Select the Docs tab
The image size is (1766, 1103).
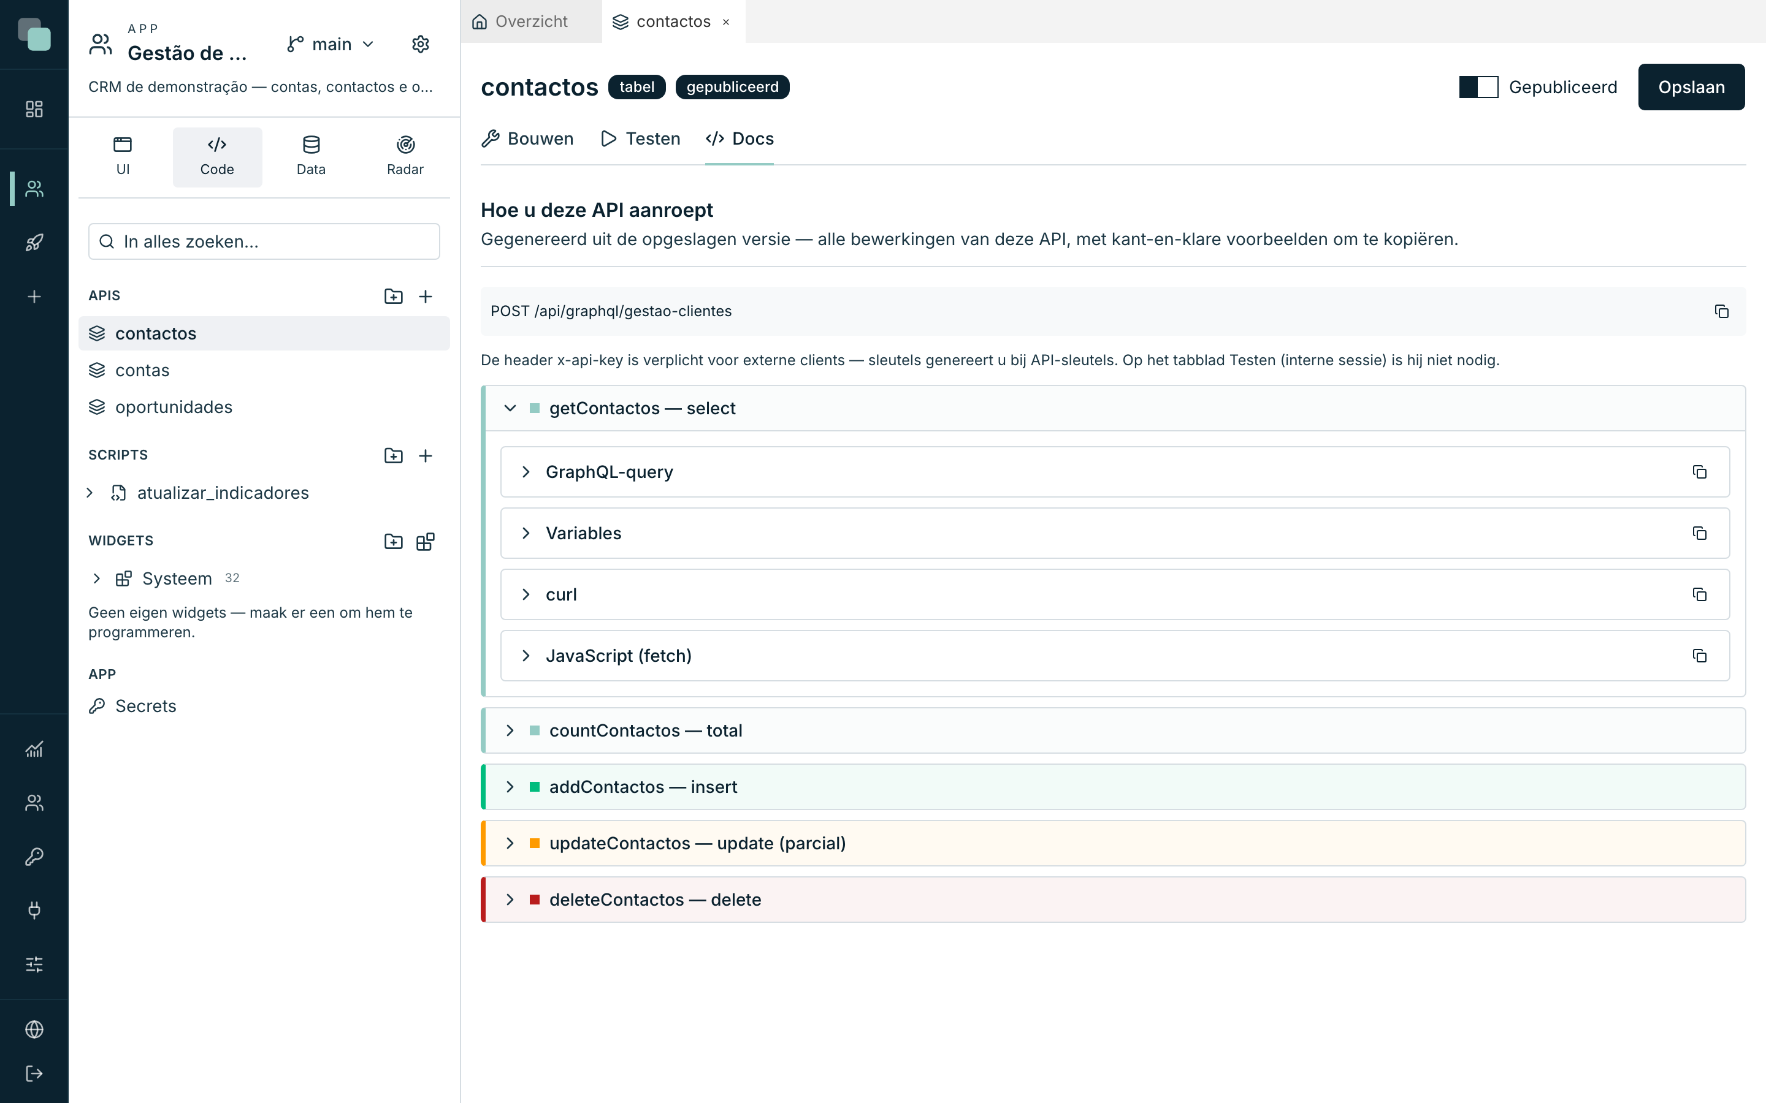tap(740, 138)
